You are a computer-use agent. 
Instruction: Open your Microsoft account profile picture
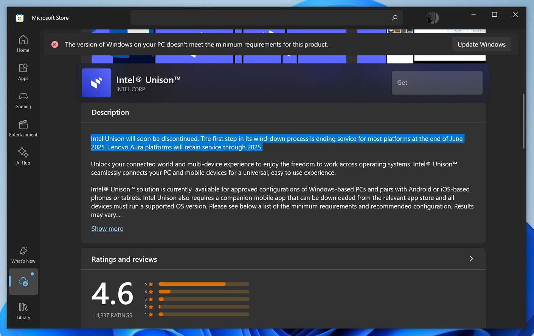click(x=432, y=17)
